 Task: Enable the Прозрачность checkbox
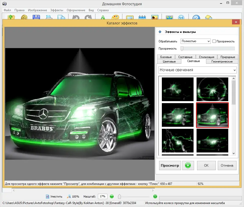[x=214, y=41]
